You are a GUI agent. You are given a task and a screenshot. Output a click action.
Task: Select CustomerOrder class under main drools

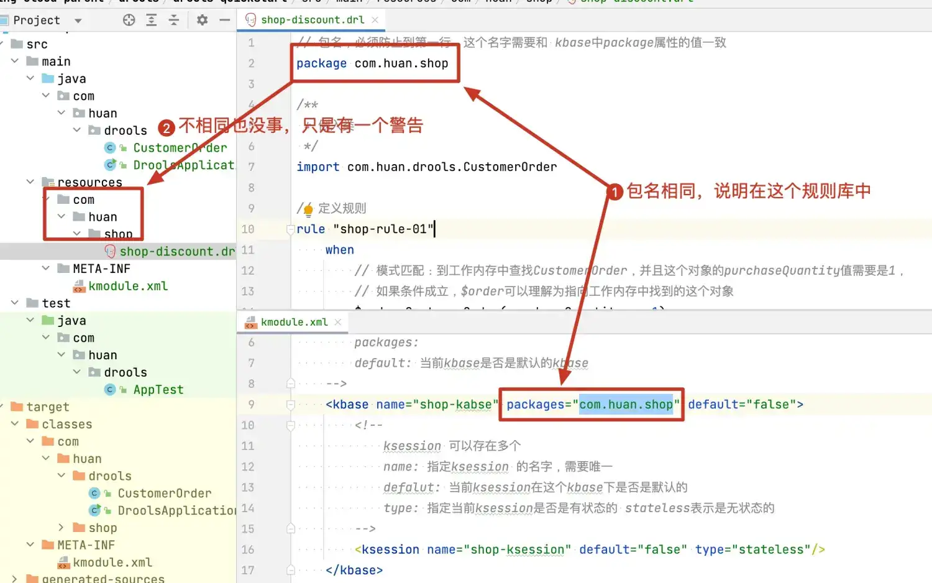pos(180,148)
